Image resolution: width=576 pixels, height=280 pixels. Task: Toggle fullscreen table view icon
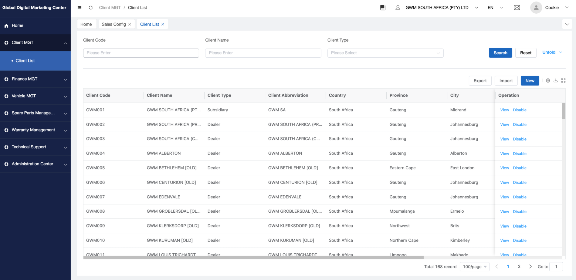pyautogui.click(x=563, y=81)
